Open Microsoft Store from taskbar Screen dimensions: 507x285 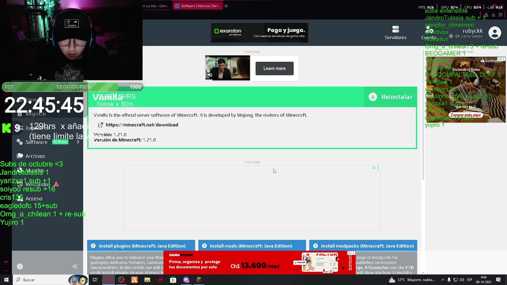pyautogui.click(x=173, y=280)
